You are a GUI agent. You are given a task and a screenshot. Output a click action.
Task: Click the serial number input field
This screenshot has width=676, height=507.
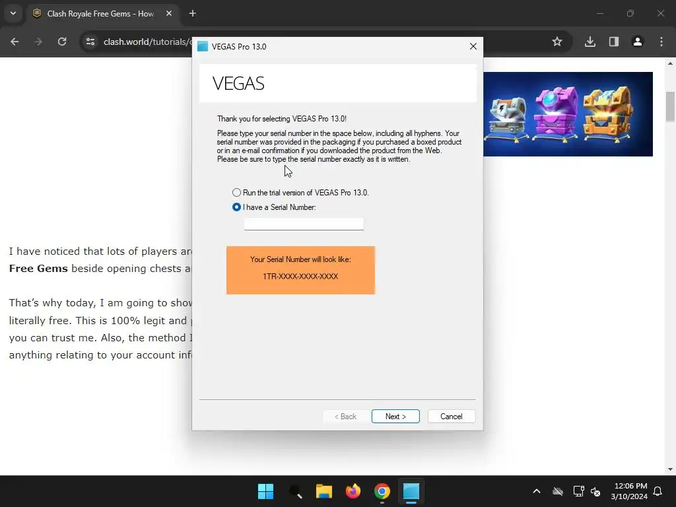(x=304, y=224)
